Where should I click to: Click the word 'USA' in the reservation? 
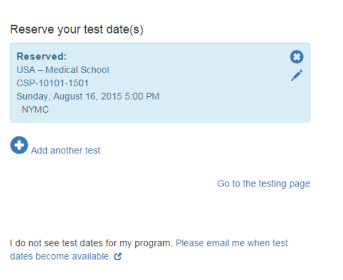pyautogui.click(x=25, y=70)
